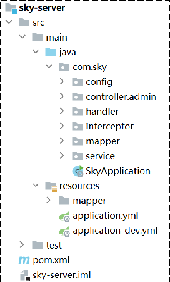Click the sky-server module folder icon
The height and width of the screenshot is (282, 170).
click(x=11, y=8)
